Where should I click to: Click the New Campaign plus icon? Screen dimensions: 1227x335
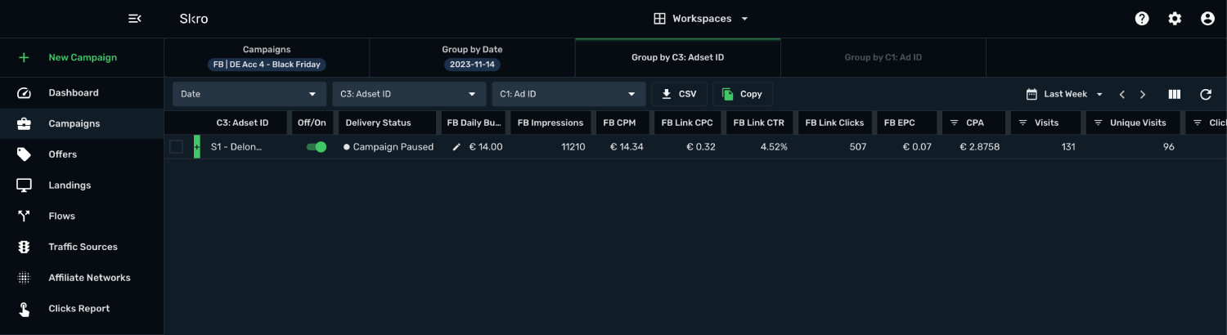24,57
